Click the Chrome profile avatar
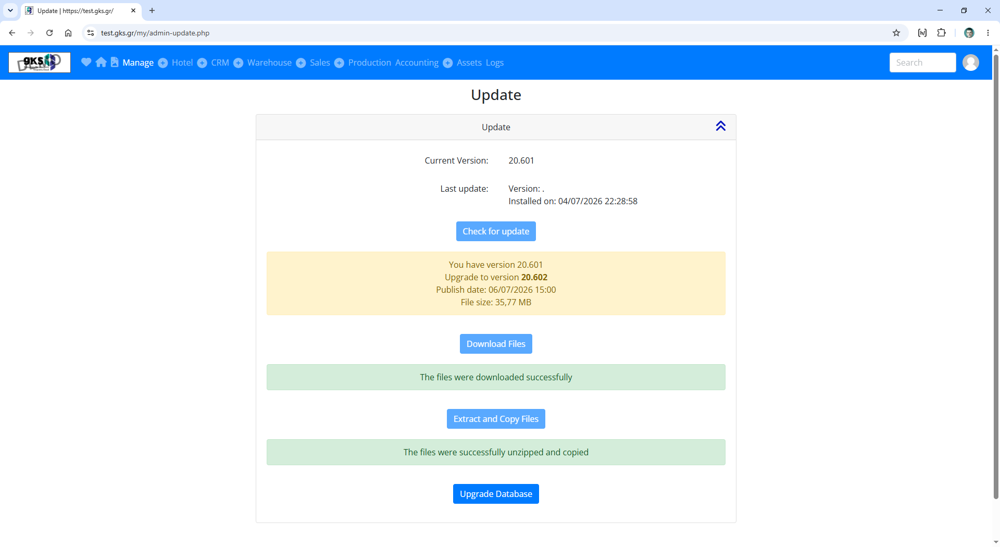 [x=969, y=33]
